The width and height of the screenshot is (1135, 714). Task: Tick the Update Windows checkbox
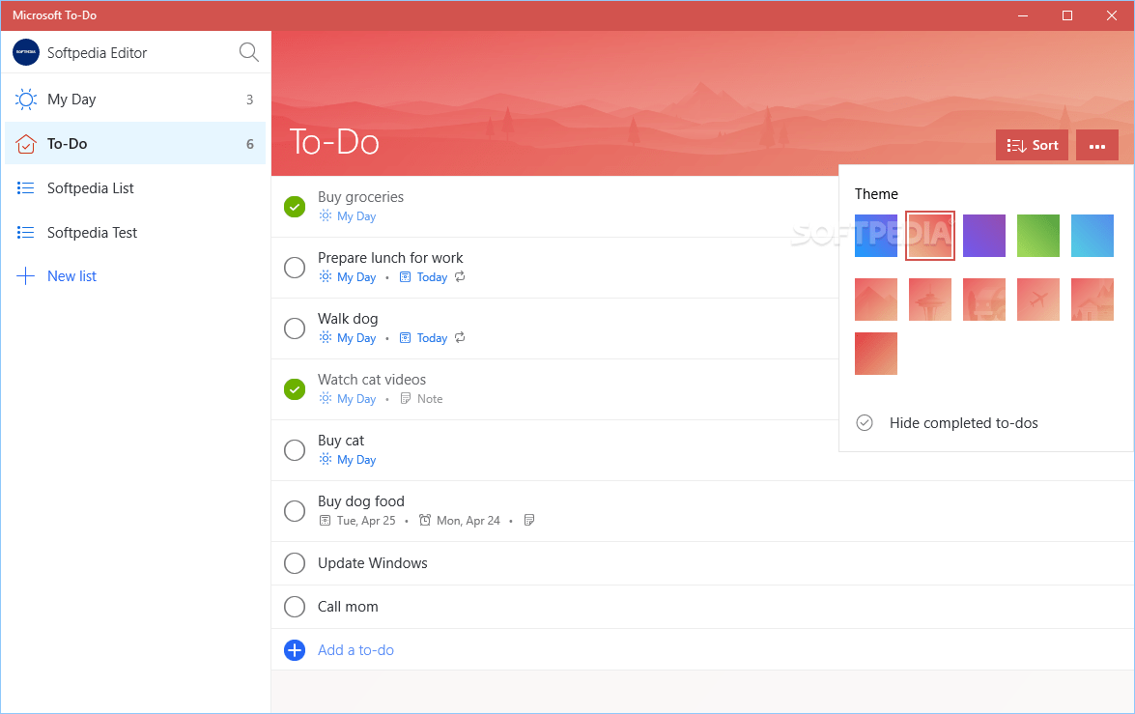tap(295, 563)
